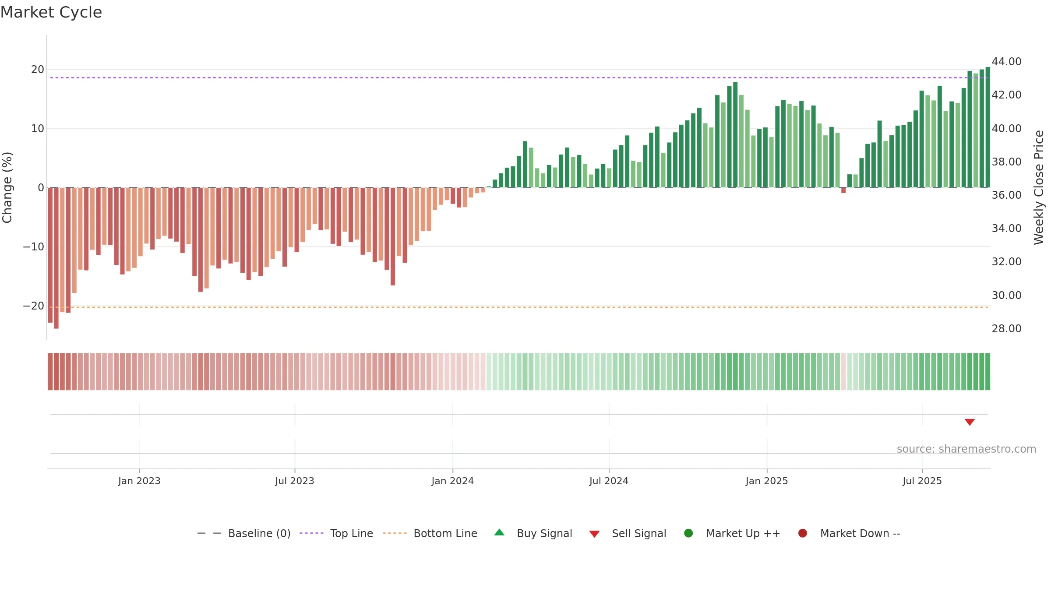This screenshot has width=1051, height=591.
Task: Click the dark red Market Down circle legend icon
Action: (803, 533)
